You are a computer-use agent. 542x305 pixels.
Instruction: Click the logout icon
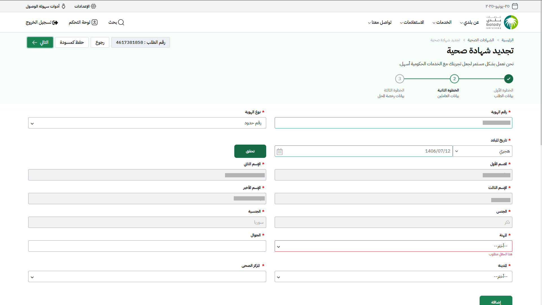pyautogui.click(x=55, y=23)
